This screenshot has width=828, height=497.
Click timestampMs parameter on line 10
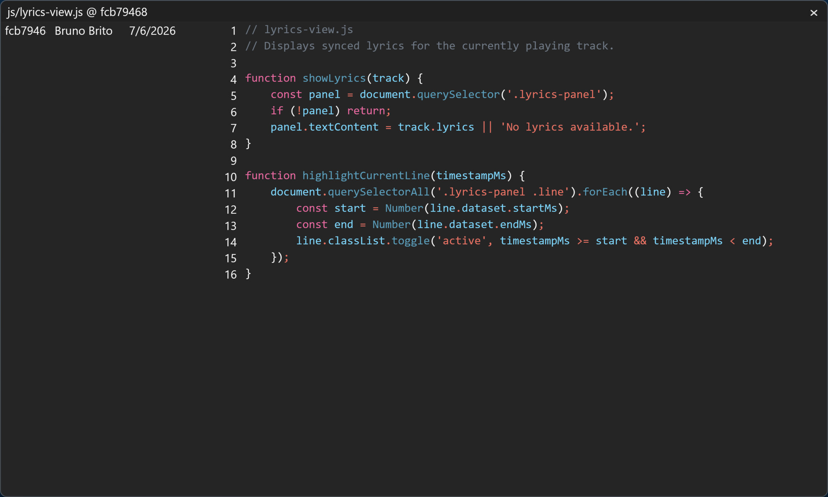pos(471,176)
